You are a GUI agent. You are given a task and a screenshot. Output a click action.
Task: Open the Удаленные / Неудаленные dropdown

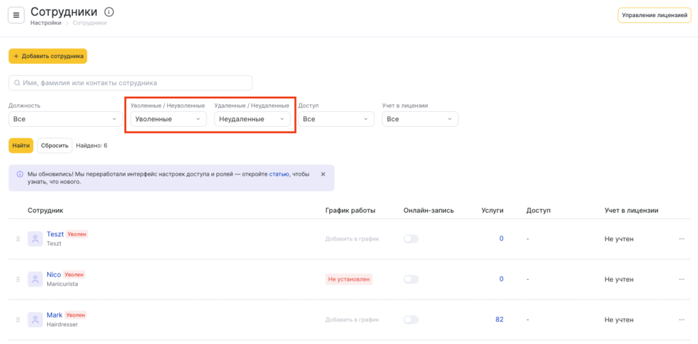tap(252, 119)
